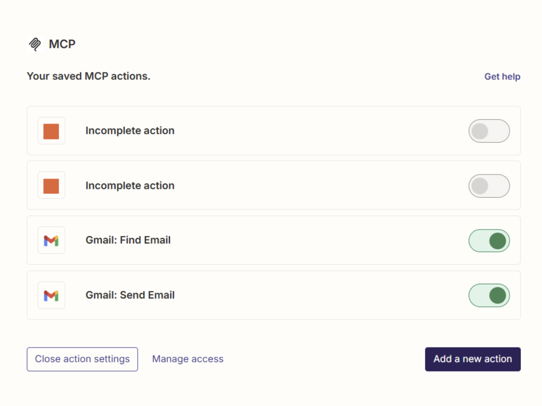Screen dimensions: 542x406
Task: Click Close action settings
Action: (82, 359)
